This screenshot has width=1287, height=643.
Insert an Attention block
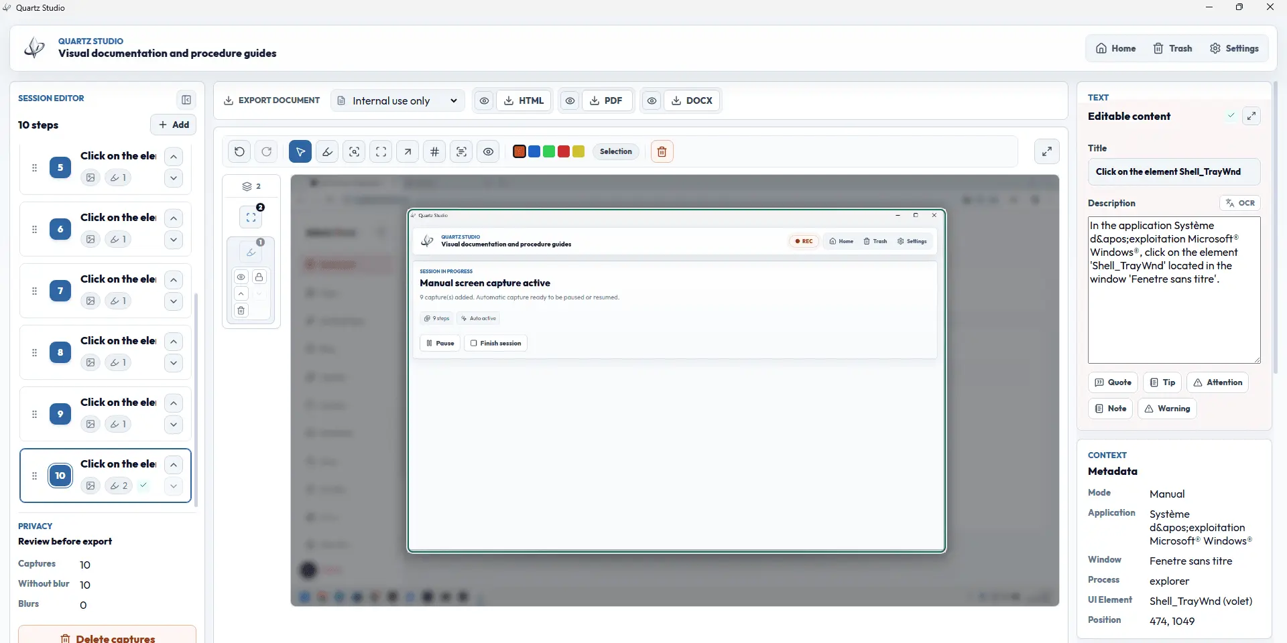pos(1217,382)
